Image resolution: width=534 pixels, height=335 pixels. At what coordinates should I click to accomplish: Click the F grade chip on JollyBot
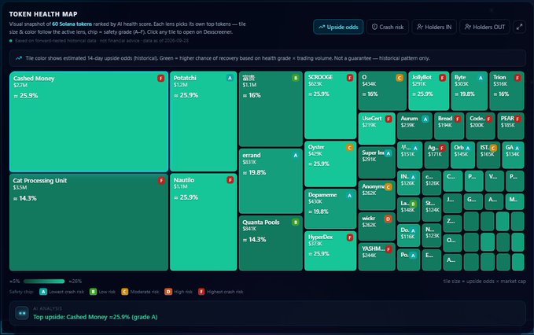pyautogui.click(x=443, y=78)
